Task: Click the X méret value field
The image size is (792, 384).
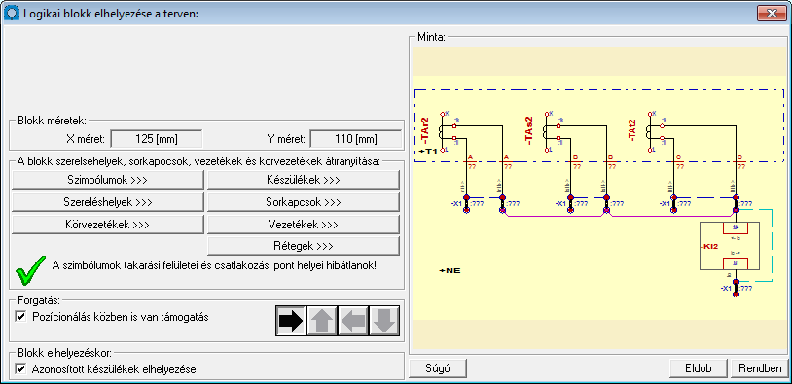Action: click(x=157, y=139)
